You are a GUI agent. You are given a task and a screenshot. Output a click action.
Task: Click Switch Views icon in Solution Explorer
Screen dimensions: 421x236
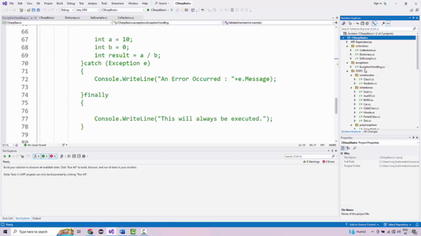click(343, 24)
